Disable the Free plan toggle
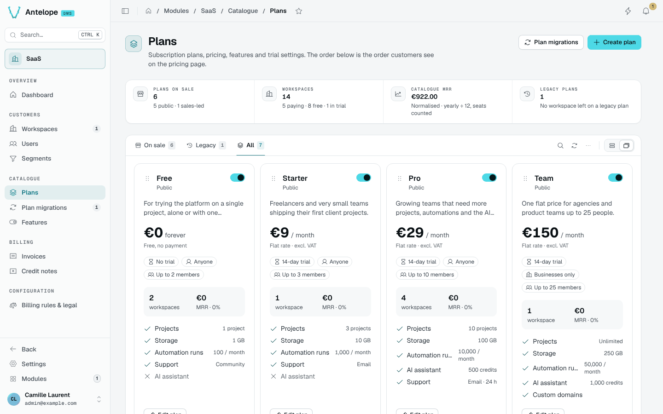Viewport: 663px width, 414px height. (x=238, y=178)
